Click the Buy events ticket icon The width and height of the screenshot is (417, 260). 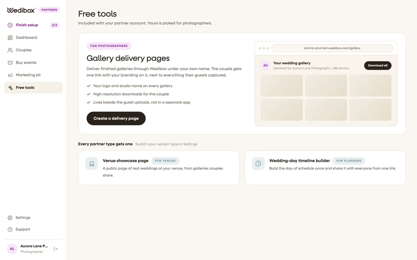tap(10, 63)
